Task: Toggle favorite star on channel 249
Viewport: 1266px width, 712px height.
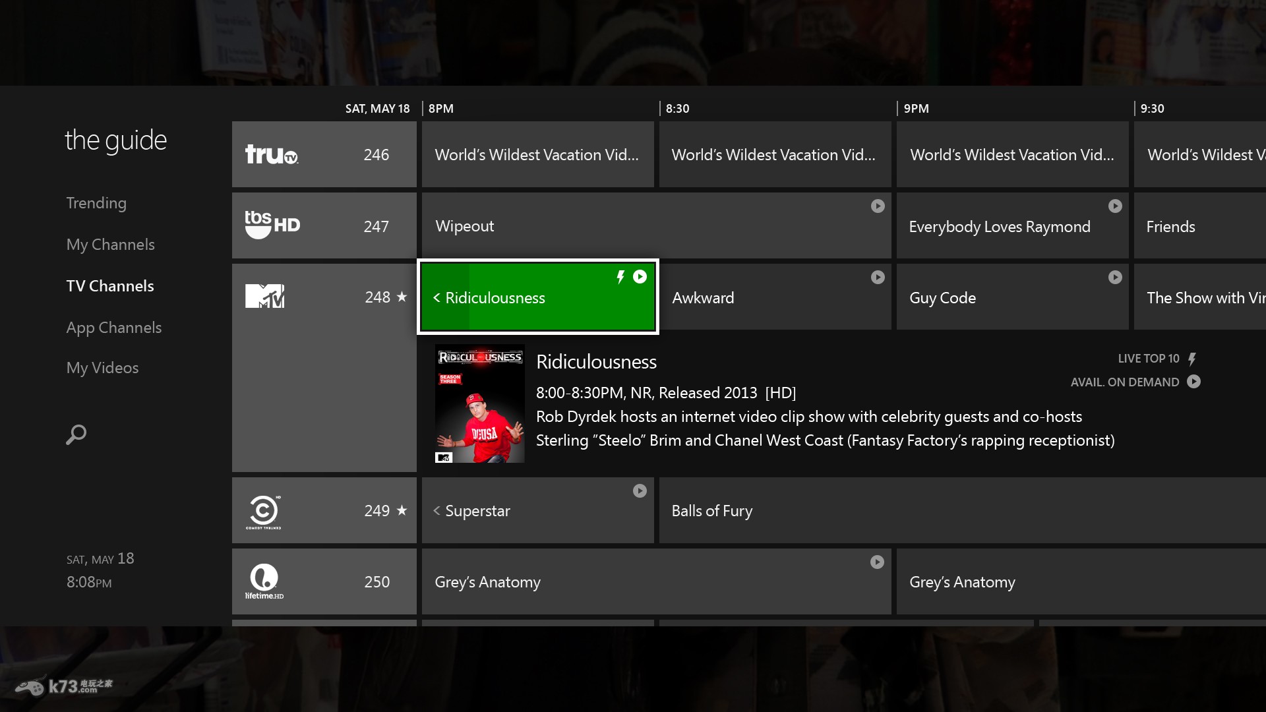Action: [x=402, y=510]
